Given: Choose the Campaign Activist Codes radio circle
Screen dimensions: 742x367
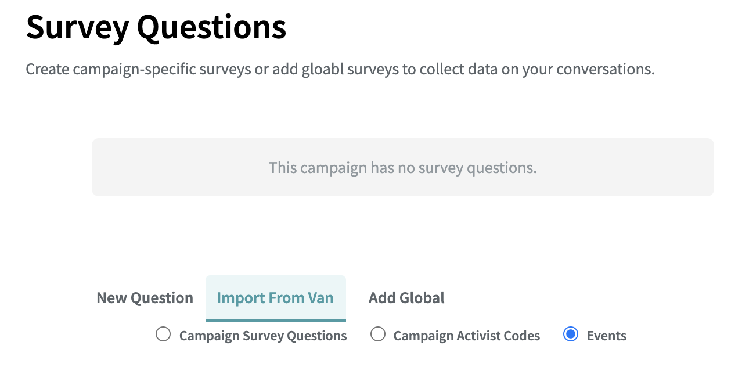Looking at the screenshot, I should click(x=378, y=334).
